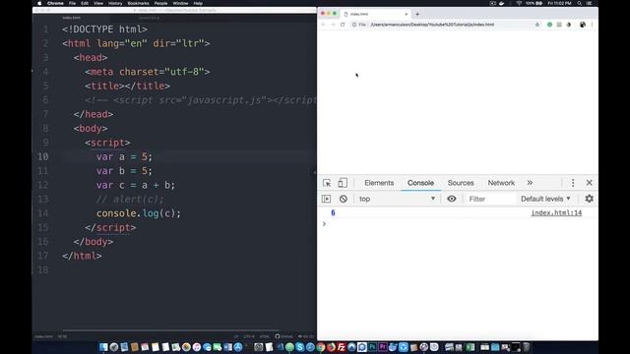Open the Trash in the Dock
Screen dimensions: 630x354
[526, 347]
